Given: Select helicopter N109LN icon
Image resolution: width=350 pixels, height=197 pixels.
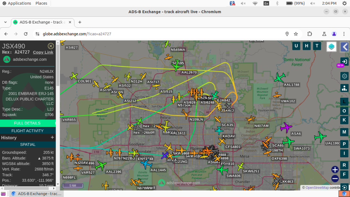Looking at the screenshot, I should [186, 114].
